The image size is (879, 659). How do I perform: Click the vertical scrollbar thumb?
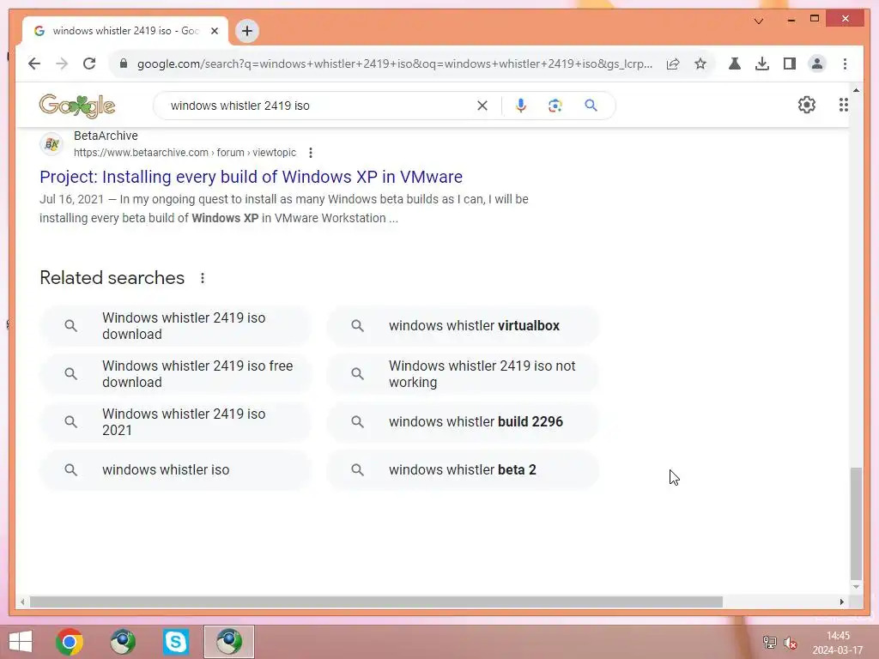(x=856, y=524)
